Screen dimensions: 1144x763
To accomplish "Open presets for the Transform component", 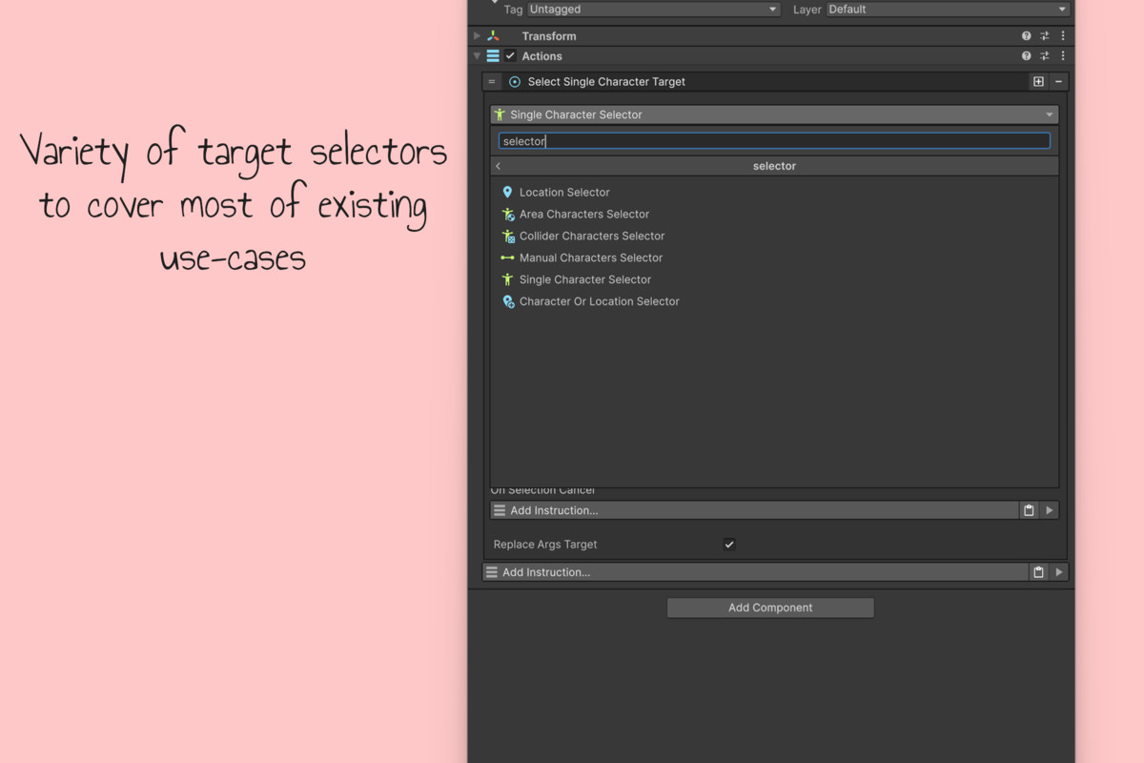I will click(x=1044, y=35).
